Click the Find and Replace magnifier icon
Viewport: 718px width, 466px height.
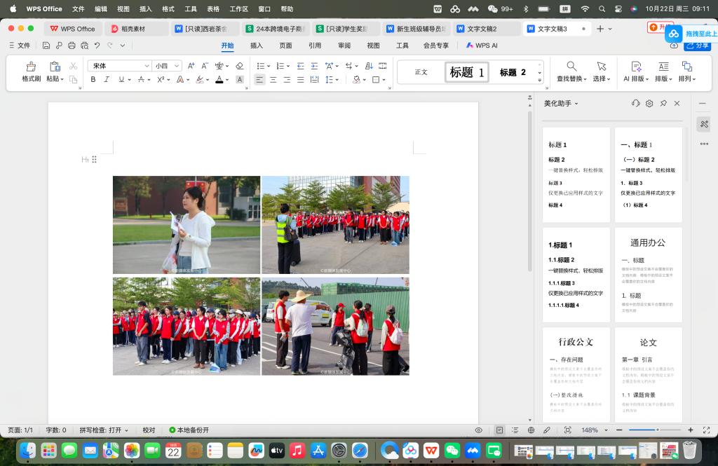click(x=572, y=67)
